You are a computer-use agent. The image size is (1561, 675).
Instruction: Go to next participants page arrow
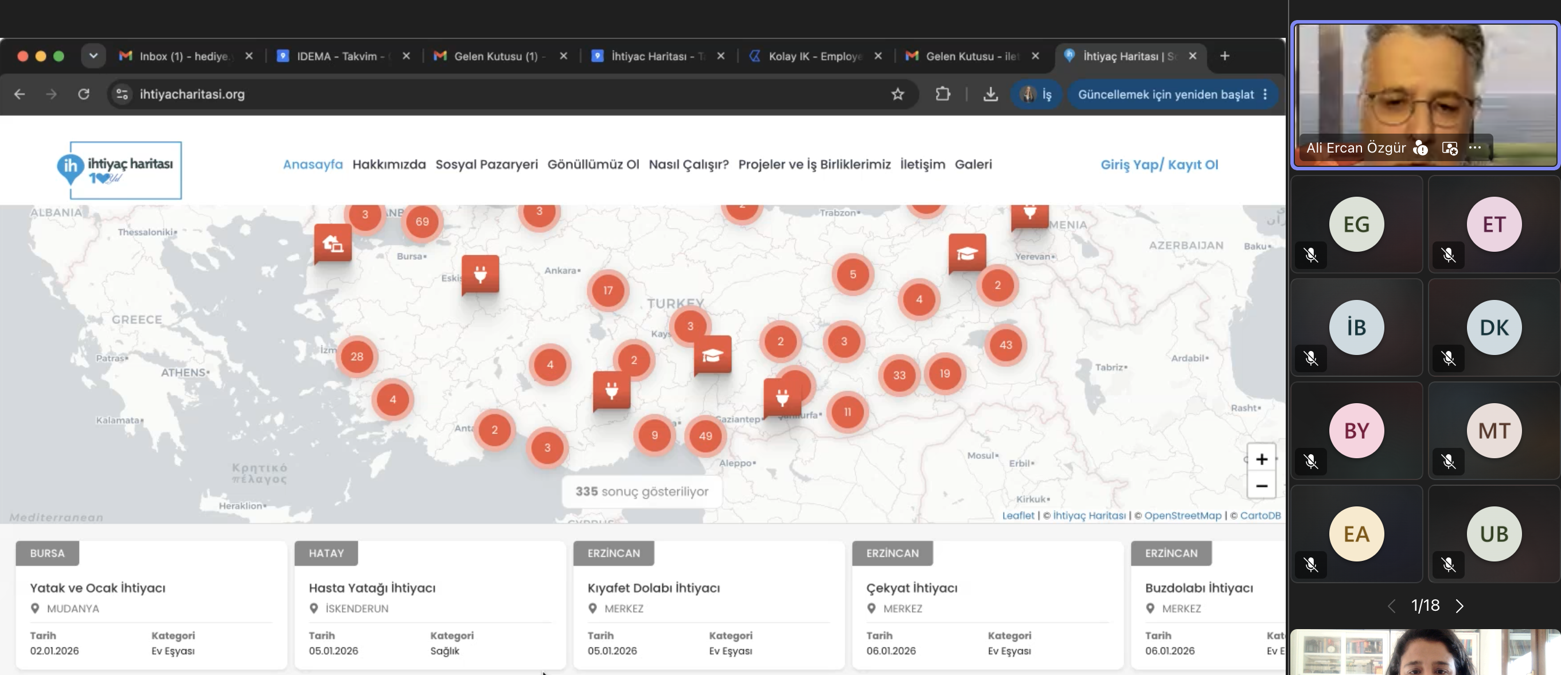click(1459, 605)
